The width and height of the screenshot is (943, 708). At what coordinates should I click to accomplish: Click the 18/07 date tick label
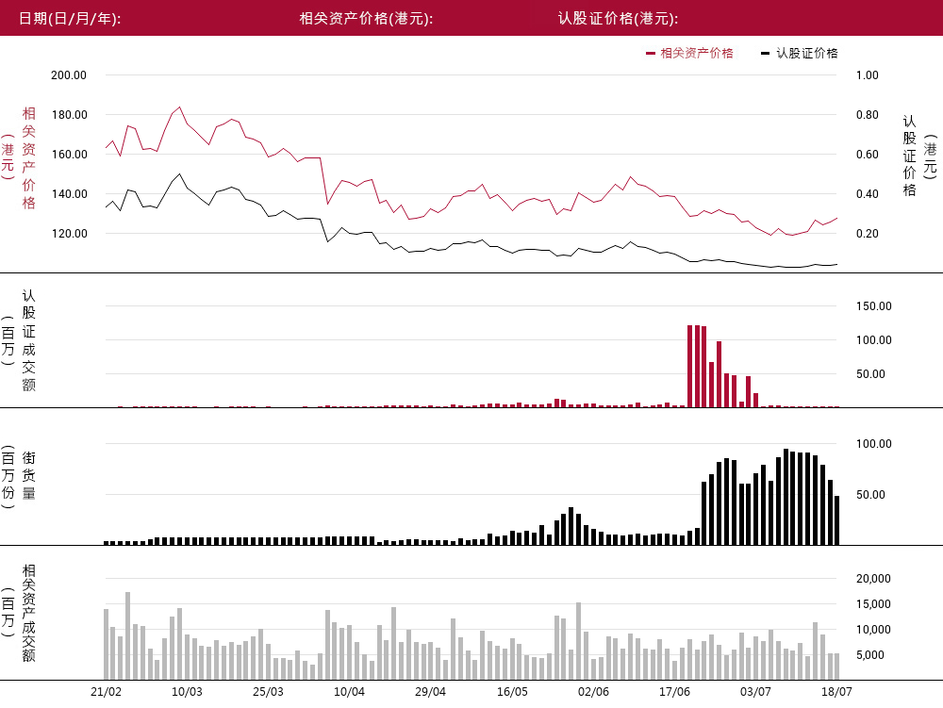(x=837, y=692)
